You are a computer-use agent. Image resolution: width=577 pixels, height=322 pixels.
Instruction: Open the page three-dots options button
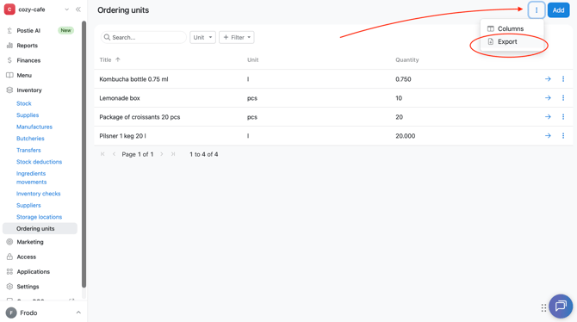pos(537,10)
